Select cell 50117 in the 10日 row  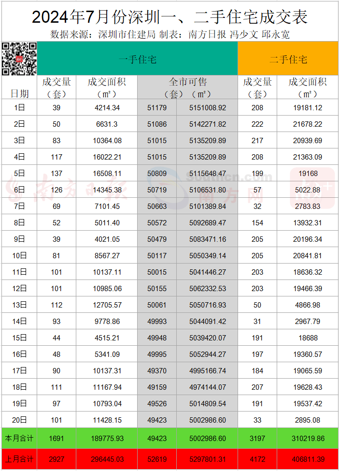point(157,256)
